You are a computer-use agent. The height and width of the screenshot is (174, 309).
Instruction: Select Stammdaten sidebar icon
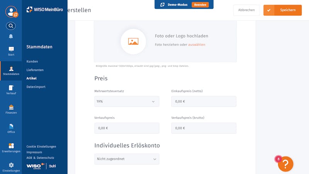click(x=11, y=71)
